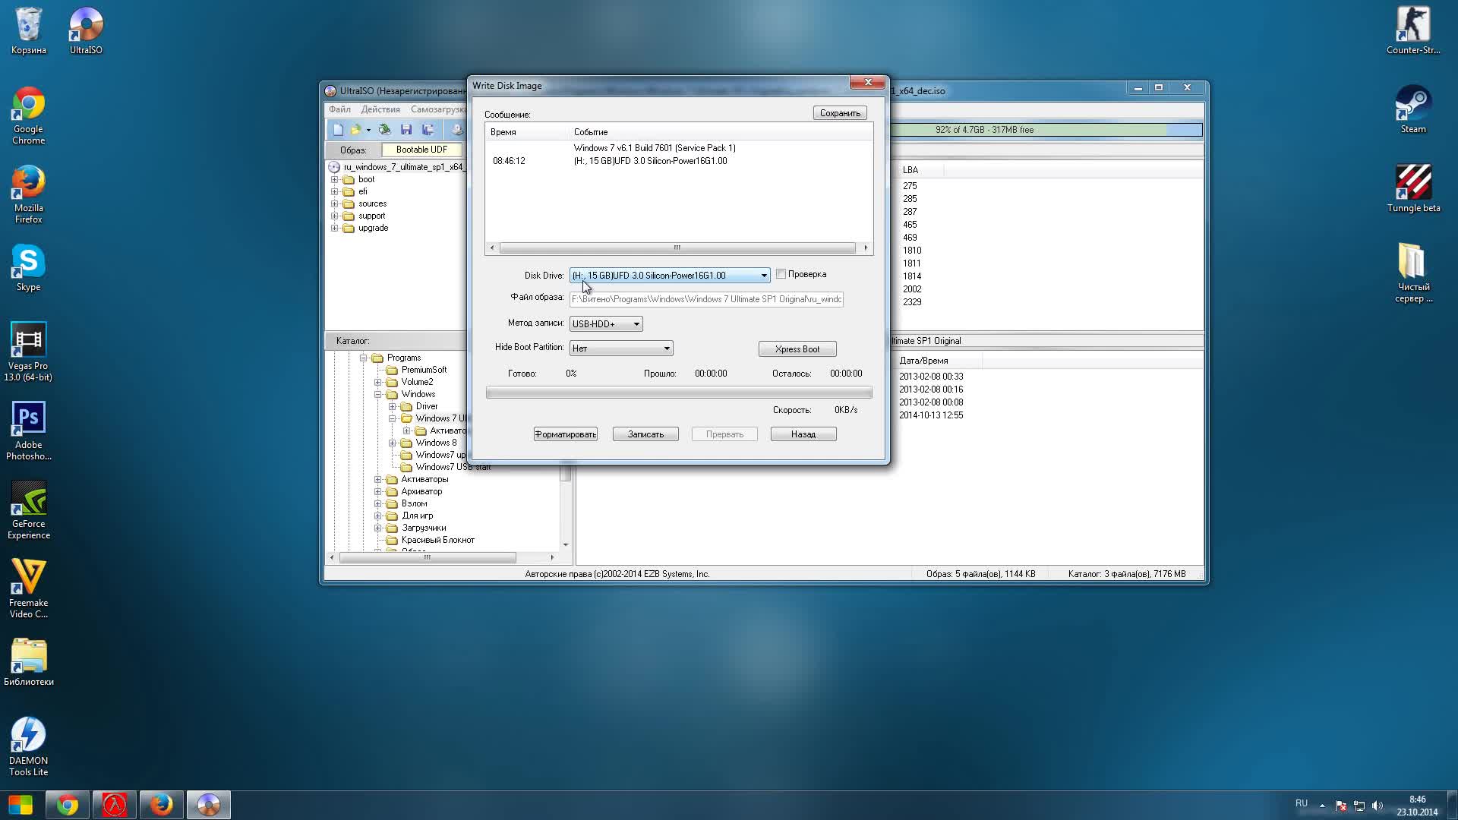This screenshot has height=820, width=1458.
Task: Open Skype desktop shortcut
Action: (x=28, y=267)
